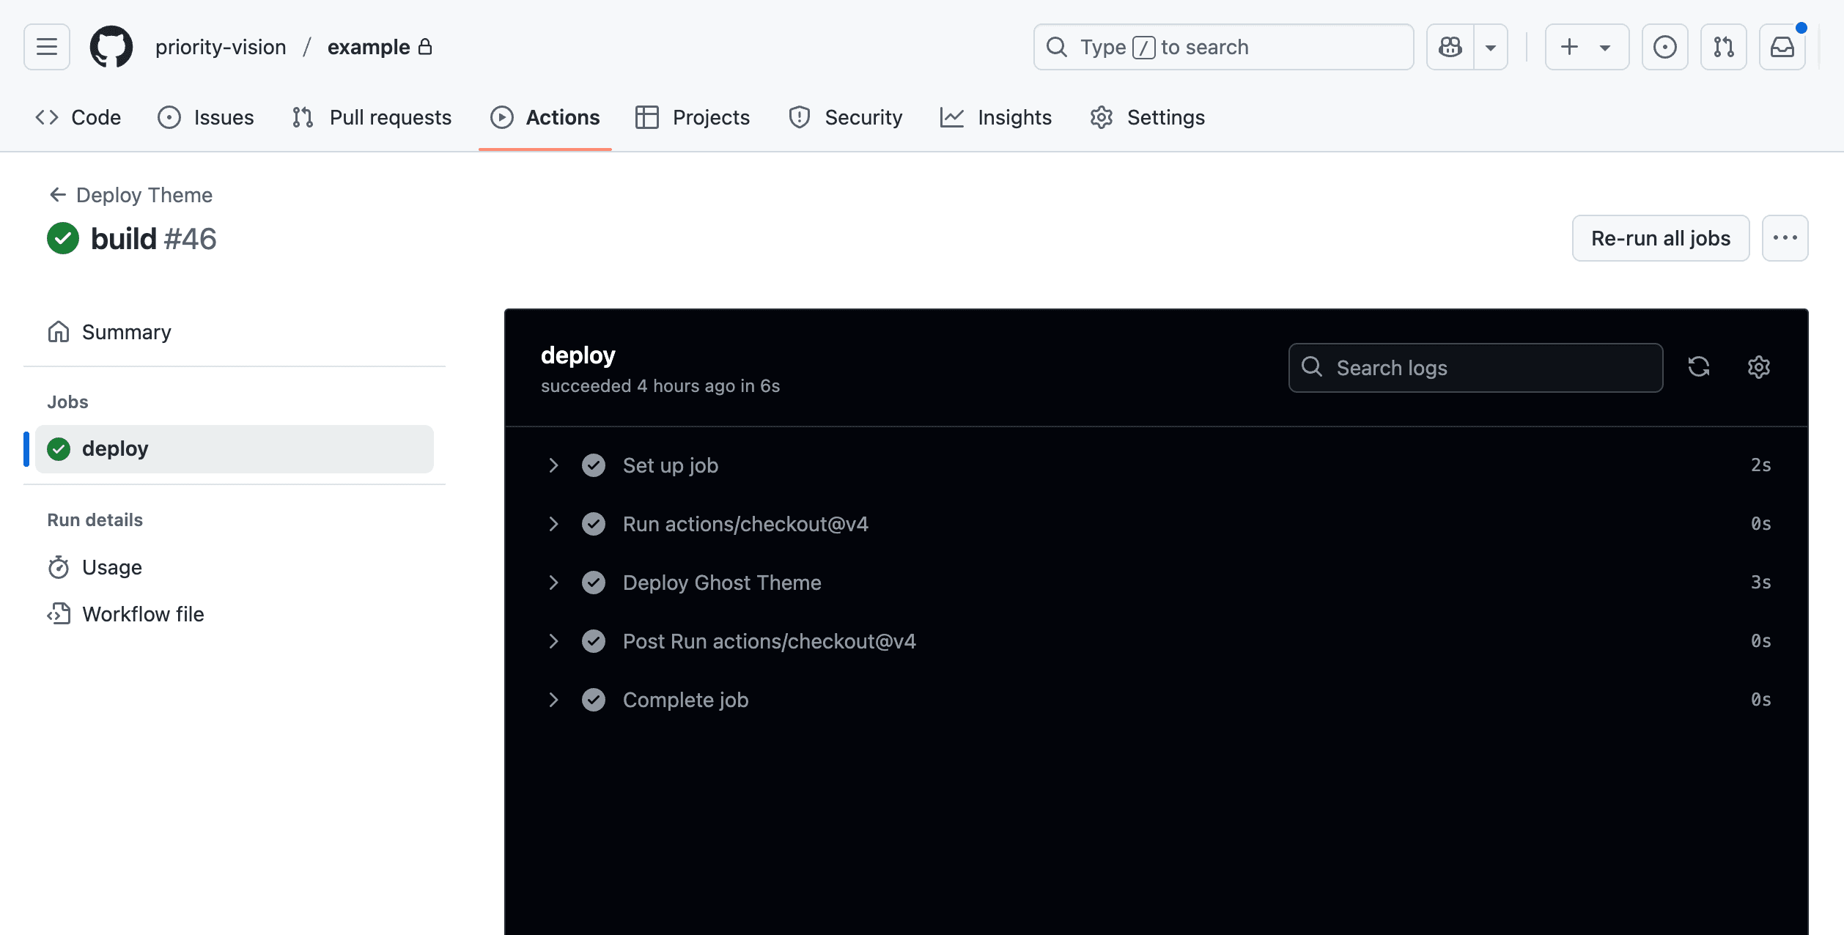
Task: Open Usage under Run details
Action: (111, 566)
